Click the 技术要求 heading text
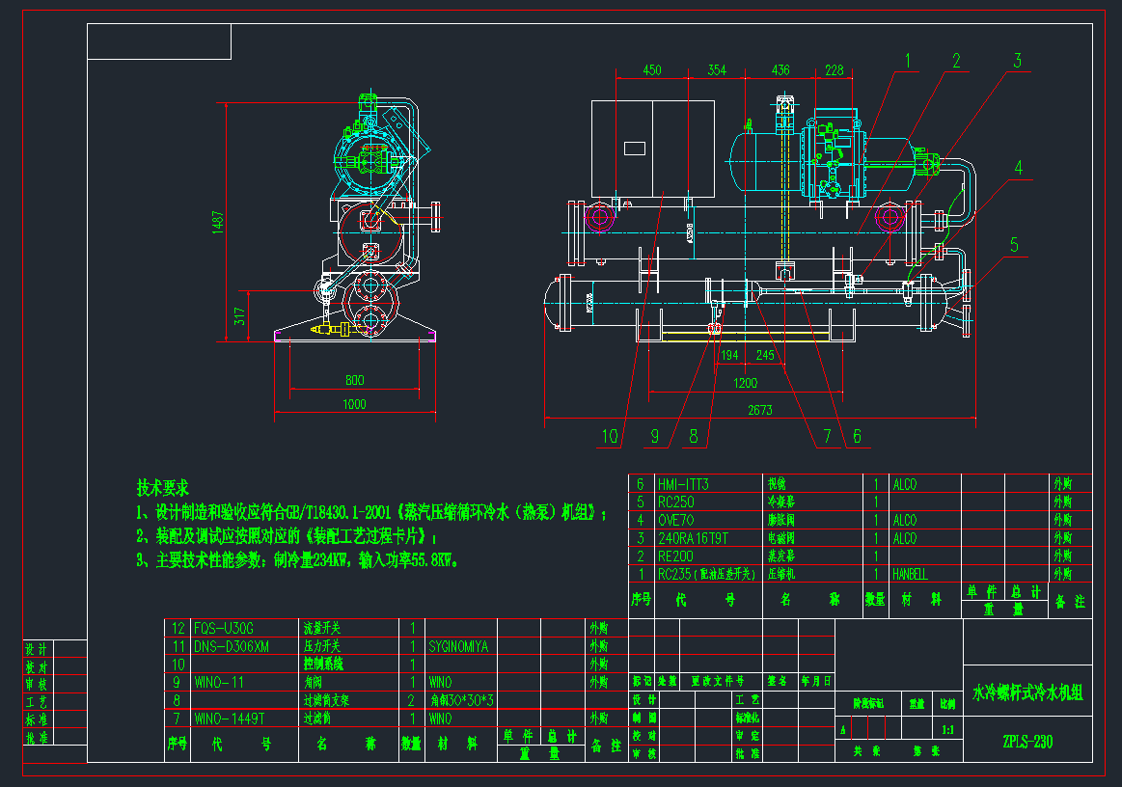1122x787 pixels. click(x=163, y=488)
